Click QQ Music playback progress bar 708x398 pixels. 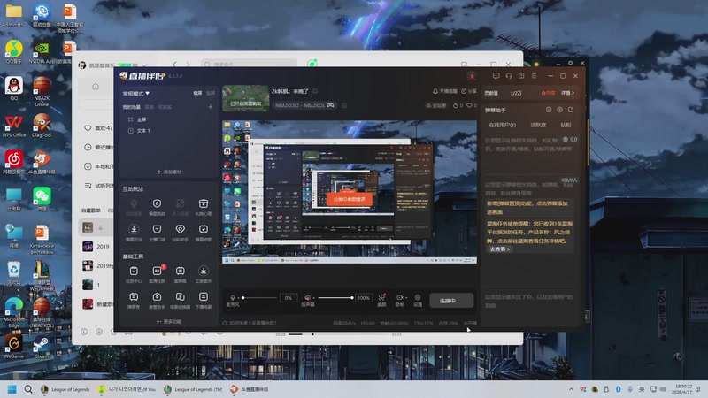340,334
